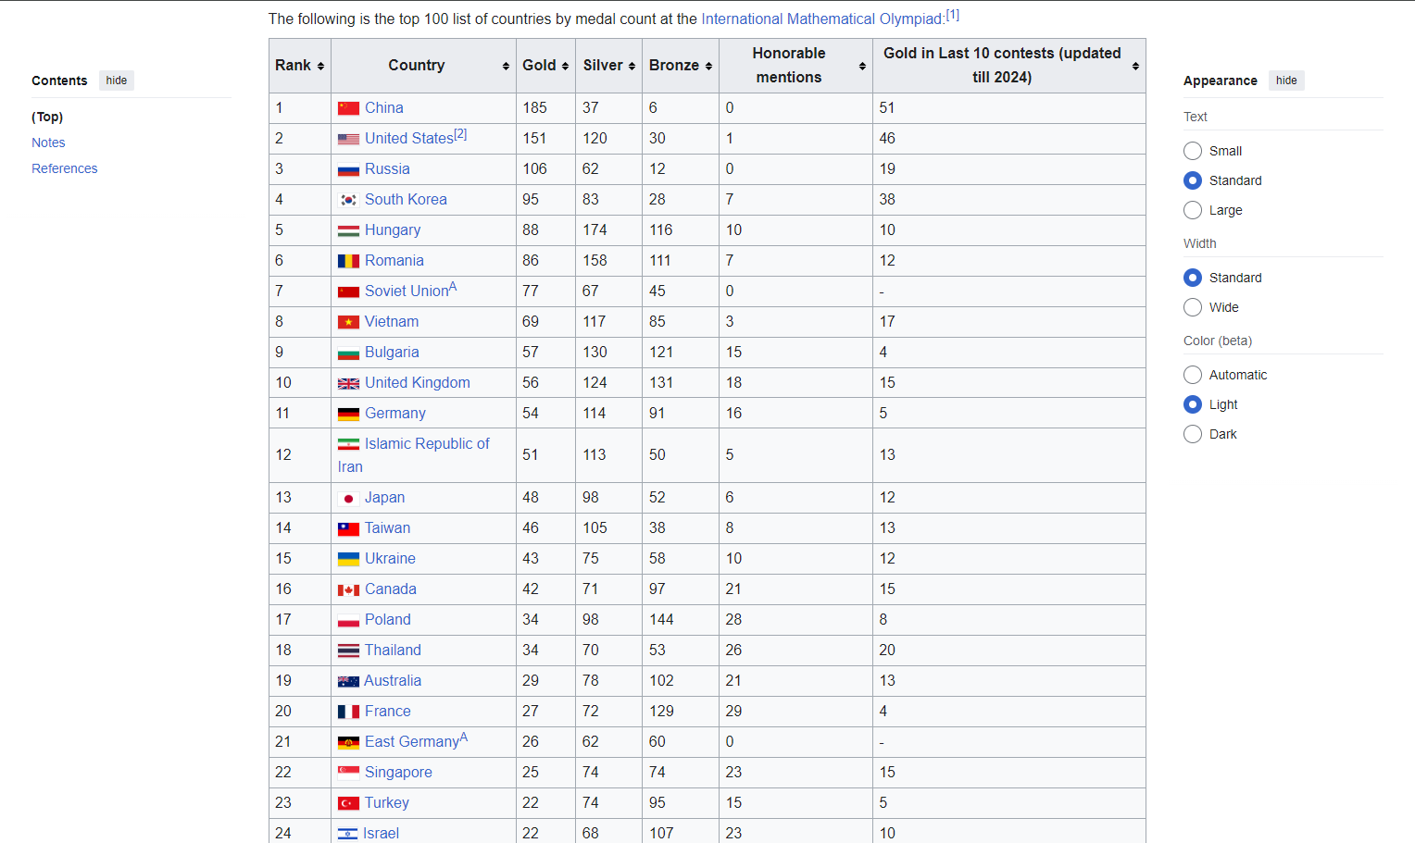Screen dimensions: 1415x843
Task: Open the Vietnam country link
Action: [391, 322]
